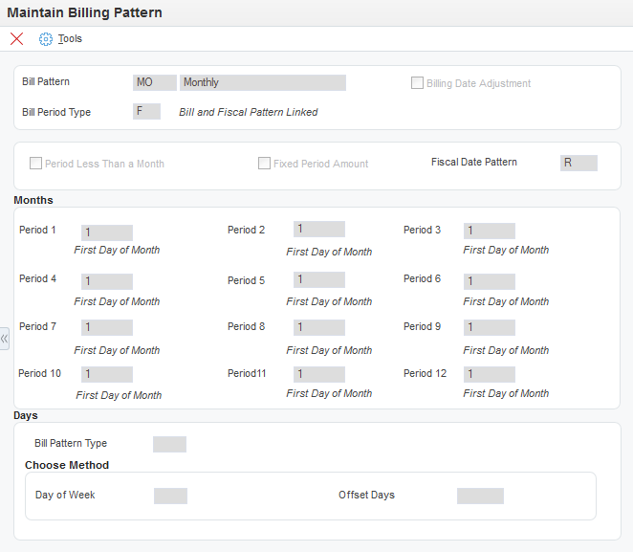Click 'Bill and Fiscal Pattern Linked' text
The height and width of the screenshot is (552, 633).
click(249, 112)
